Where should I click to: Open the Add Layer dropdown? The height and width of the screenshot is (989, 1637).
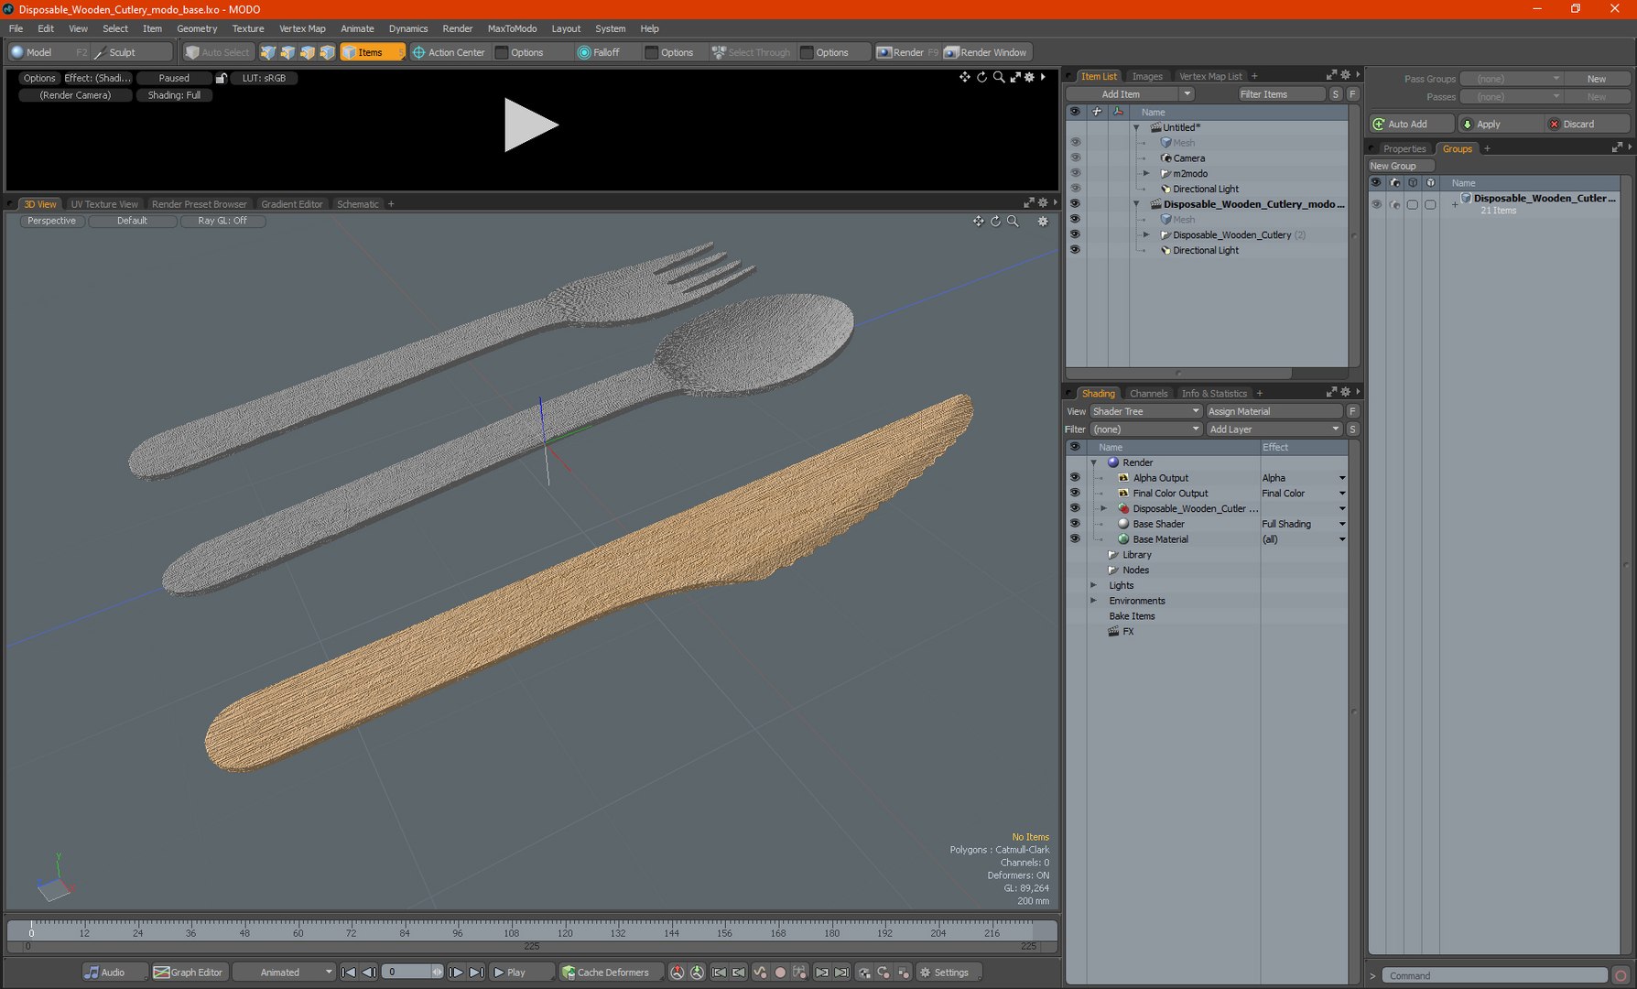[1274, 429]
